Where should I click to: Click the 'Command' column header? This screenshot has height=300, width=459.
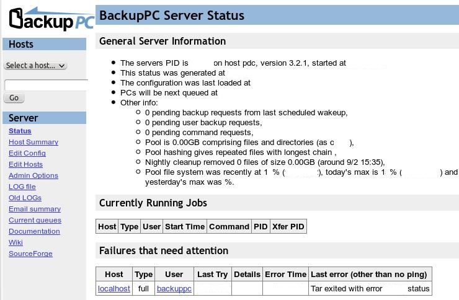pyautogui.click(x=229, y=227)
